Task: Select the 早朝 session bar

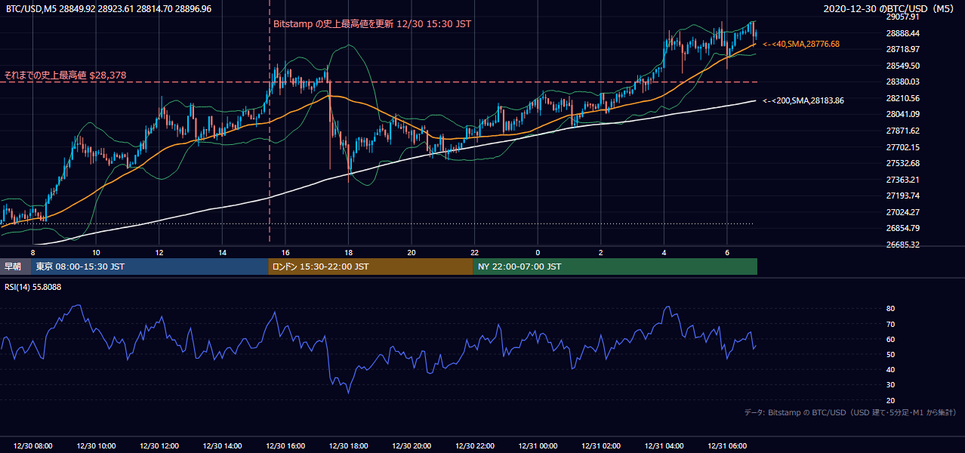Action: point(15,267)
